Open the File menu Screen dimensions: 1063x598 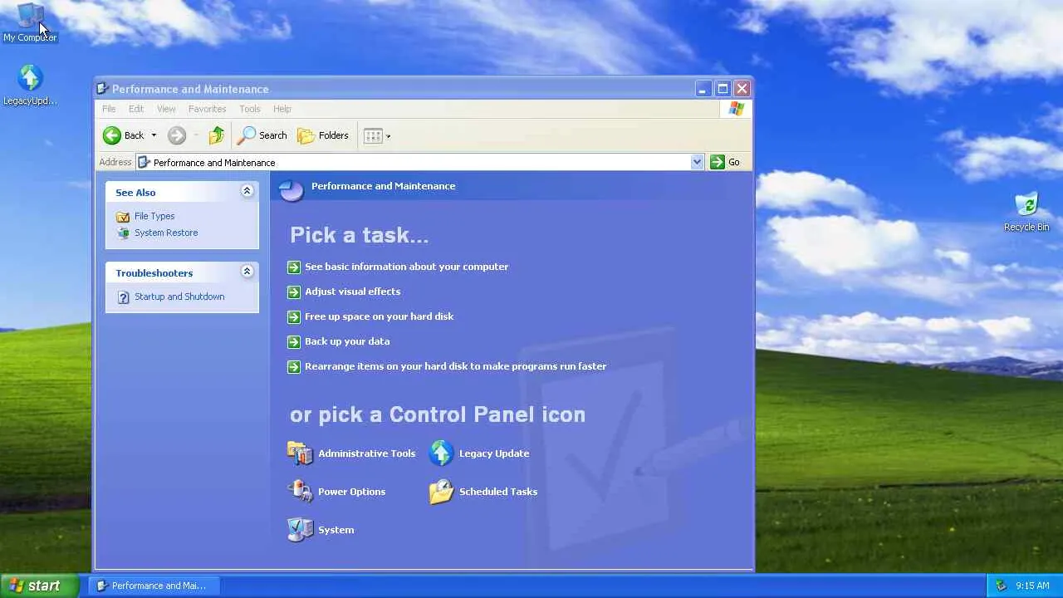[x=109, y=109]
